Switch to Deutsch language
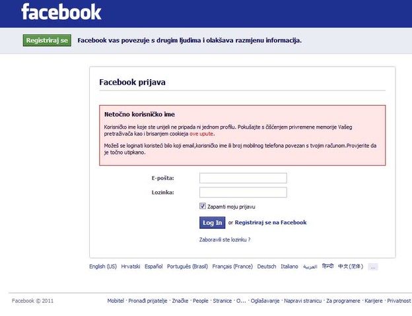Viewport: 412px width, 316px height. click(x=267, y=267)
